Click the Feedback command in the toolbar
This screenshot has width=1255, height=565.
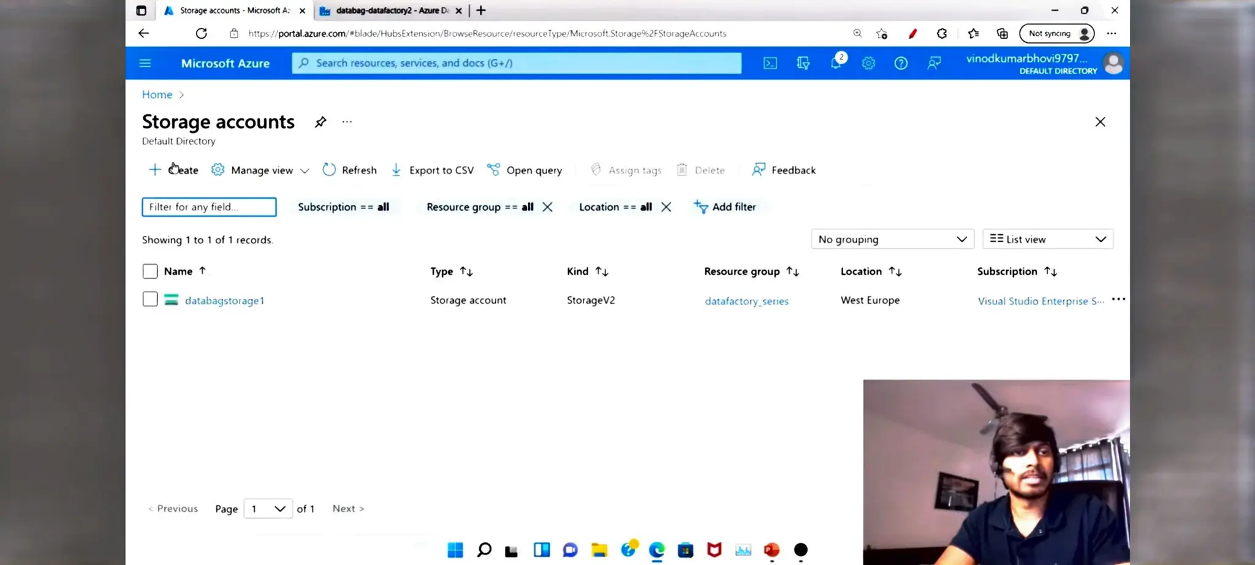(784, 170)
